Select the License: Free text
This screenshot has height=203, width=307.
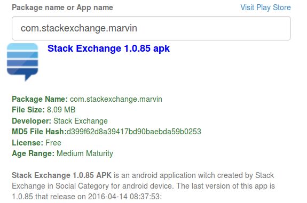pyautogui.click(x=37, y=143)
